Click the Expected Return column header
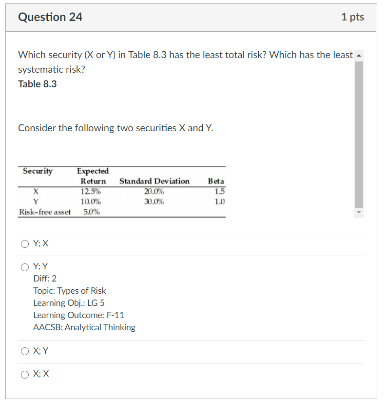This screenshot has width=385, height=401. [x=93, y=176]
